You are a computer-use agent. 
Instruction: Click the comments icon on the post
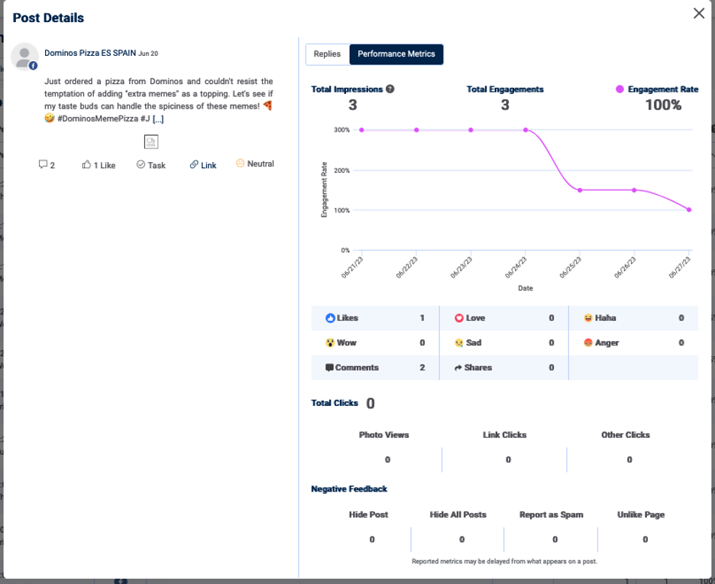tap(41, 164)
